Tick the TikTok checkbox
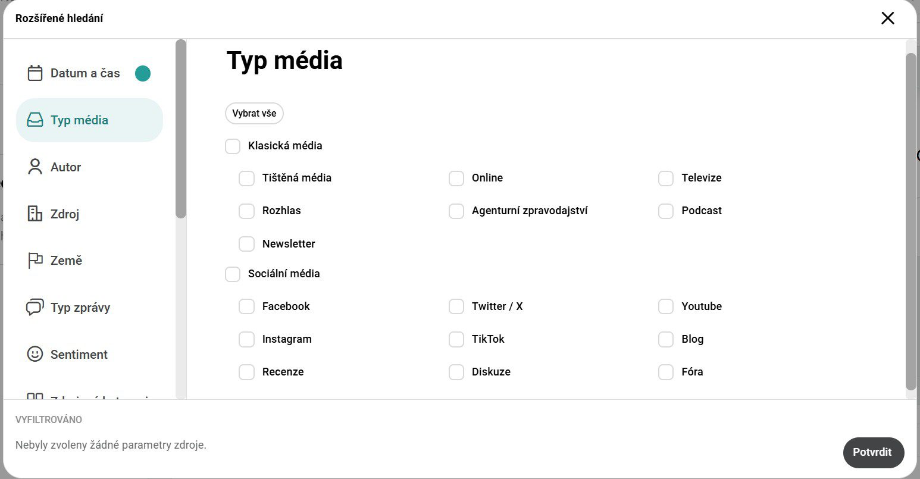 point(456,339)
